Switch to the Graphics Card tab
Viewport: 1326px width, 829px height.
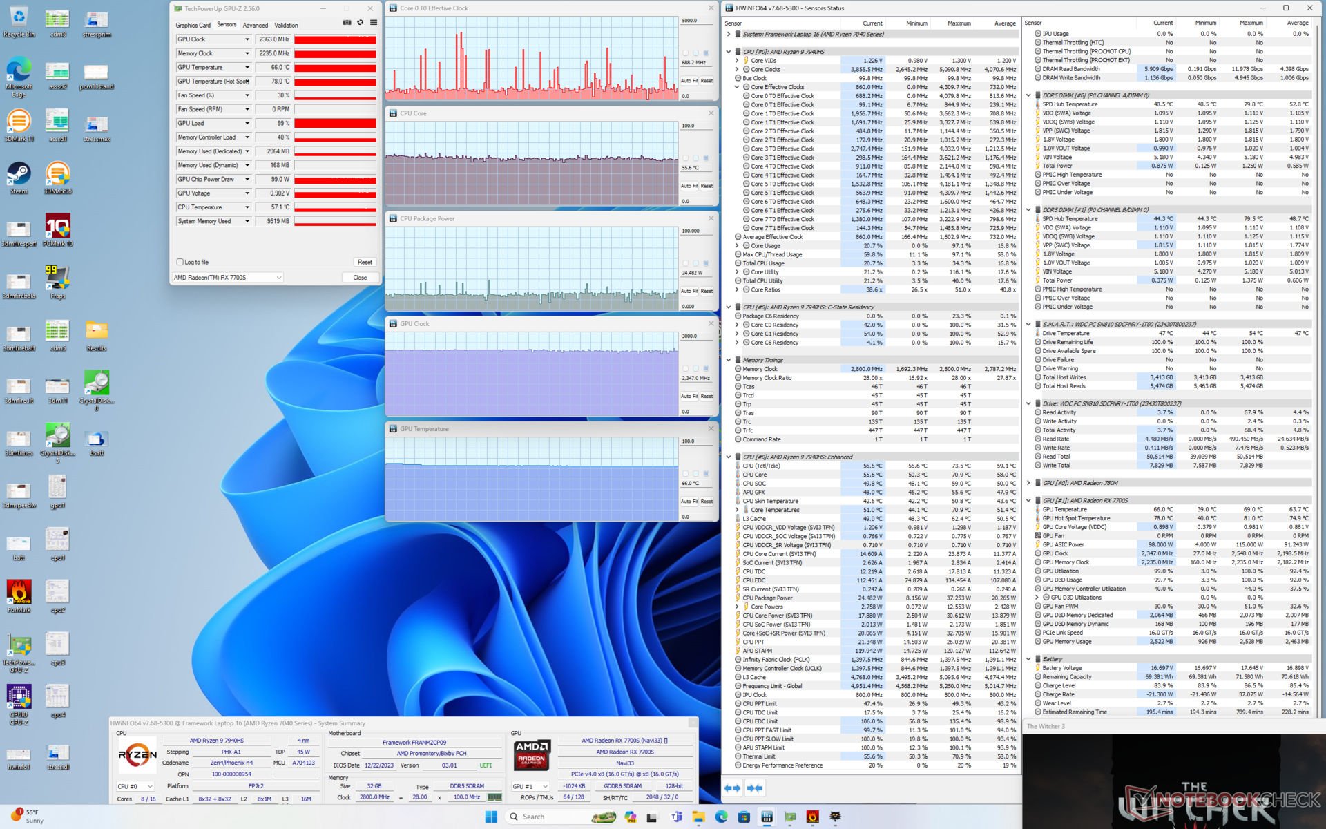tap(193, 25)
